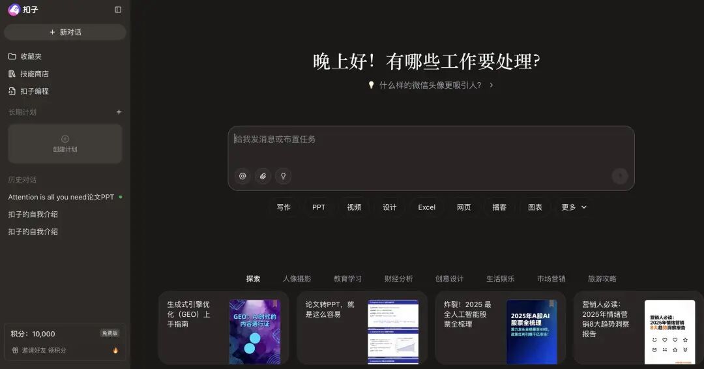
Task: Switch to the 生活娱乐 tab
Action: click(x=500, y=278)
